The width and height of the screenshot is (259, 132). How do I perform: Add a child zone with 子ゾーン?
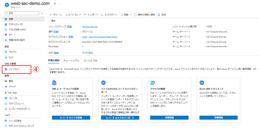coord(56,15)
